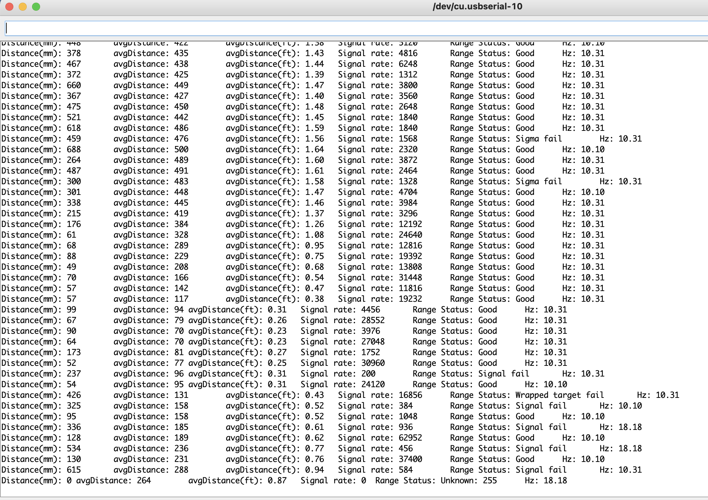Minimize the serial monitor with the yellow button
The height and width of the screenshot is (500, 708).
tap(23, 7)
